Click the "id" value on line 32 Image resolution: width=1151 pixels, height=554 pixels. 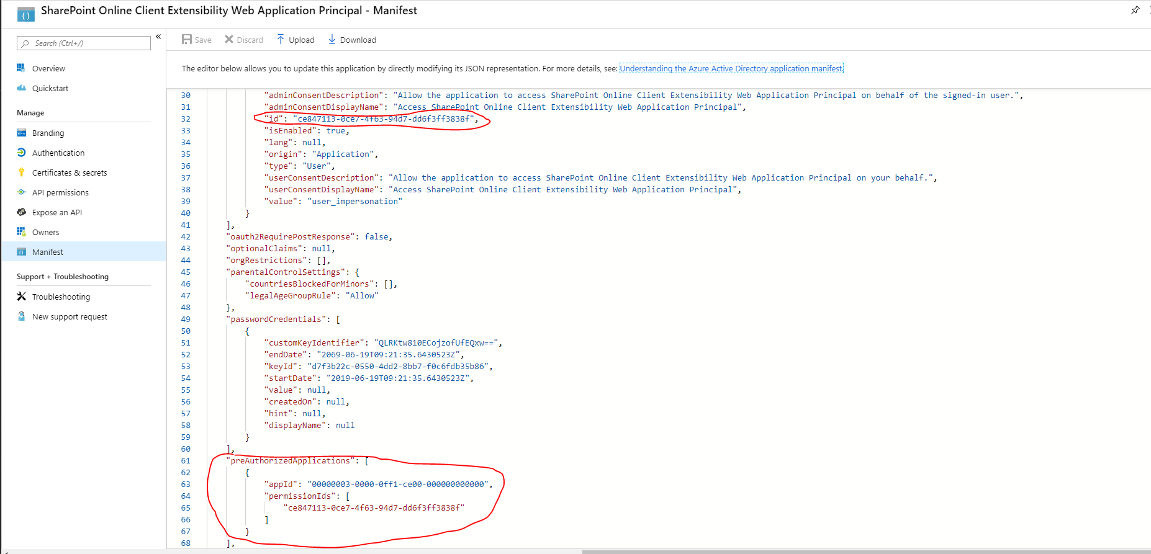tap(384, 118)
